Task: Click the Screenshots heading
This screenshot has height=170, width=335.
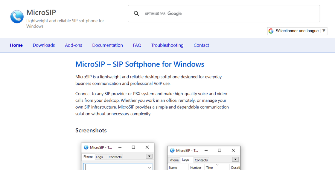Action: coord(91,130)
